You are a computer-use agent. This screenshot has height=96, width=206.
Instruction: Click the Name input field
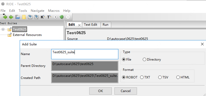point(85,54)
